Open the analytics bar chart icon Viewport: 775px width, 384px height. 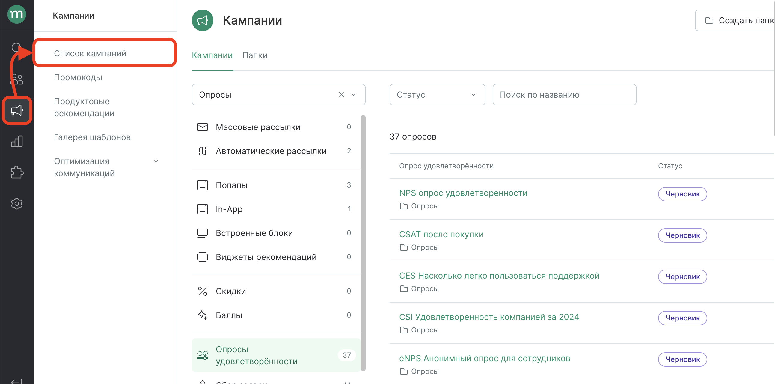coord(16,141)
